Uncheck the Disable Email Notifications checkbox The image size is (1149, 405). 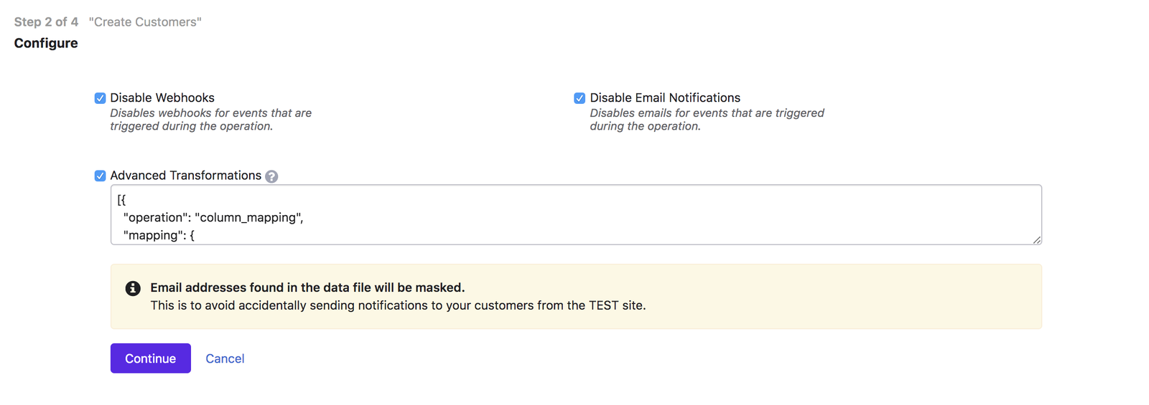click(x=580, y=98)
